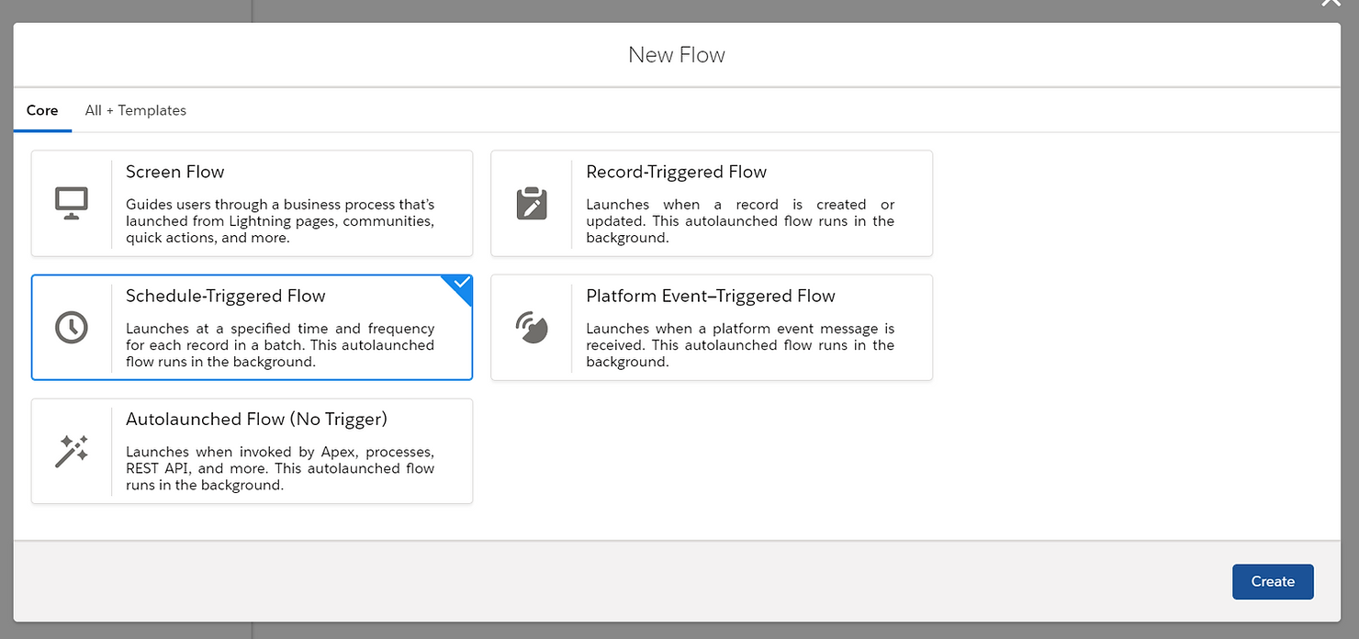
Task: Select the Record-Triggered Flow card
Action: [712, 203]
